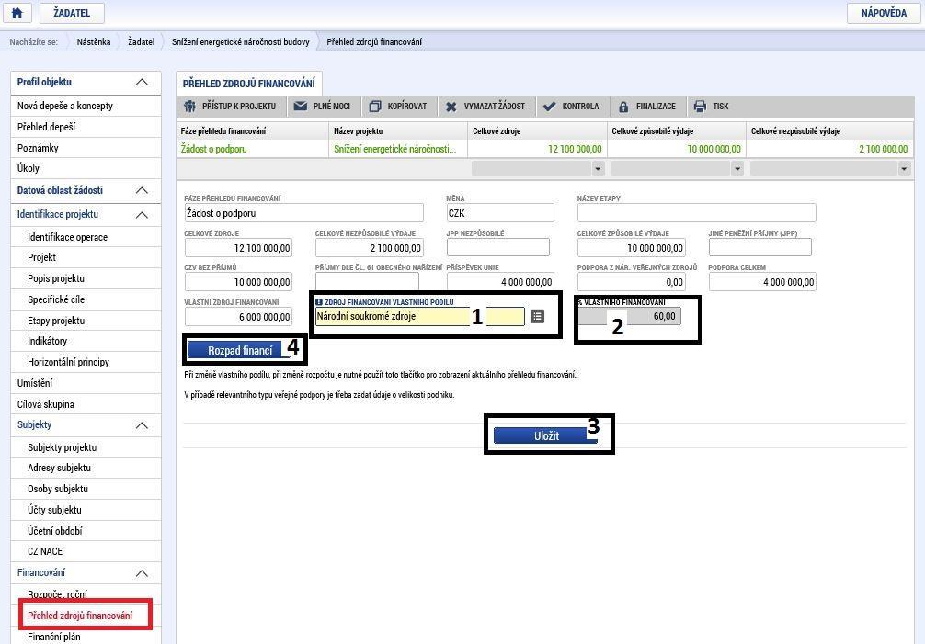
Task: Click the Příspěvek unie field
Action: click(x=500, y=282)
